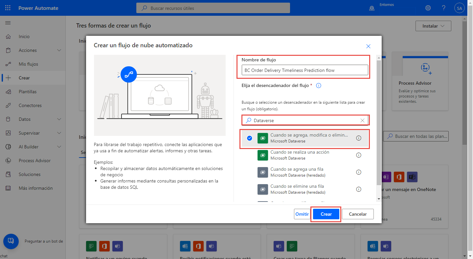Click the Más información book icon
Viewport: 473px width, 259px height.
(x=9, y=188)
